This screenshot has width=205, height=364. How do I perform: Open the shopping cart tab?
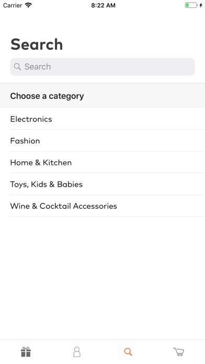click(179, 351)
